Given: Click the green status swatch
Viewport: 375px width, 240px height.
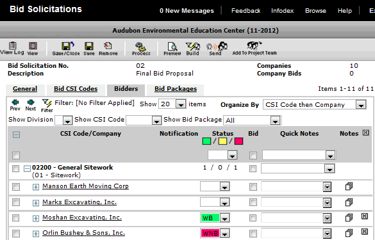Looking at the screenshot, I should [206, 141].
